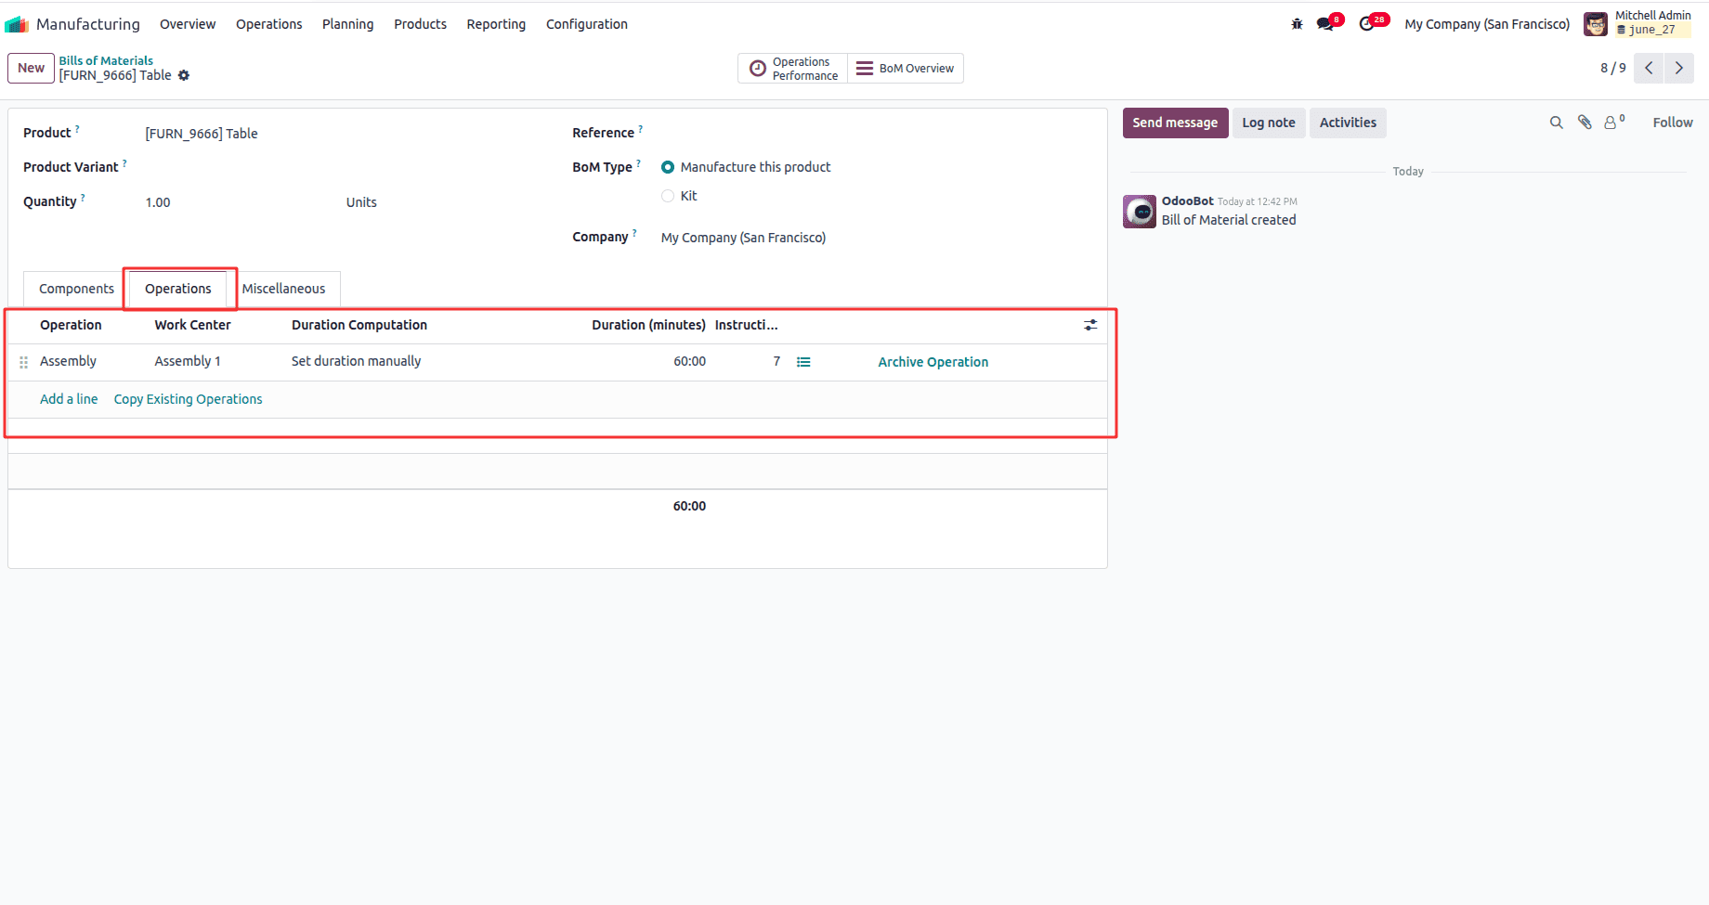Select Manufacture this product radio
This screenshot has width=1709, height=905.
pyautogui.click(x=668, y=167)
